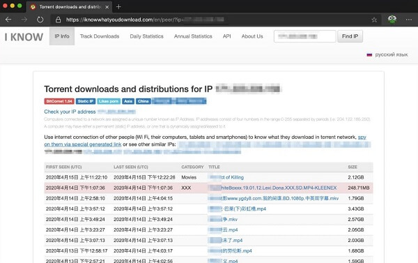Reload the page with refresh icon

(x=40, y=20)
